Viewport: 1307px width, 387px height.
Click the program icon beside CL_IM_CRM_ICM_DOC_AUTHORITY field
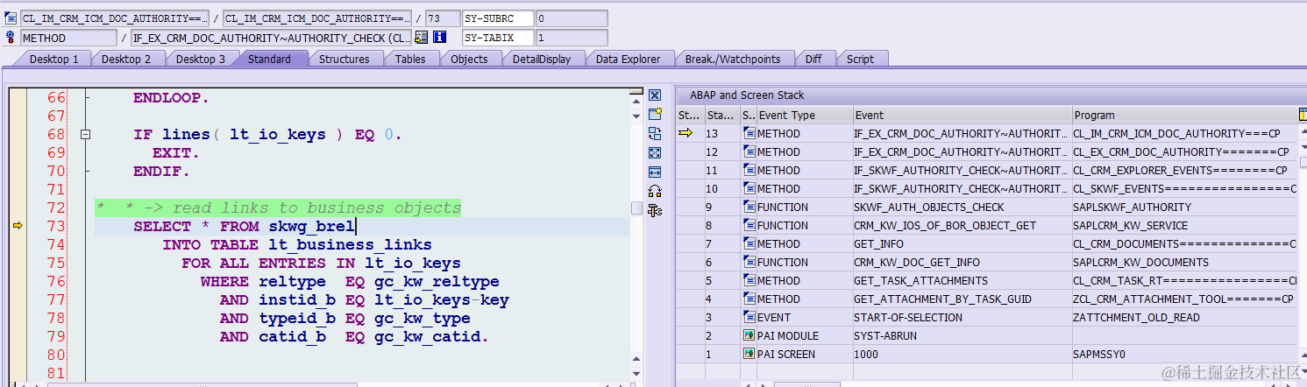[11, 18]
